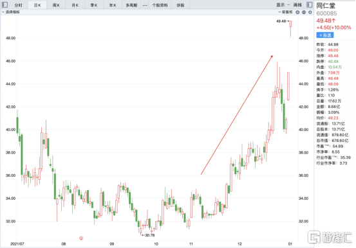The height and width of the screenshot is (248, 356).
Task: Open the 诊股 tab
Action: click(180, 5)
